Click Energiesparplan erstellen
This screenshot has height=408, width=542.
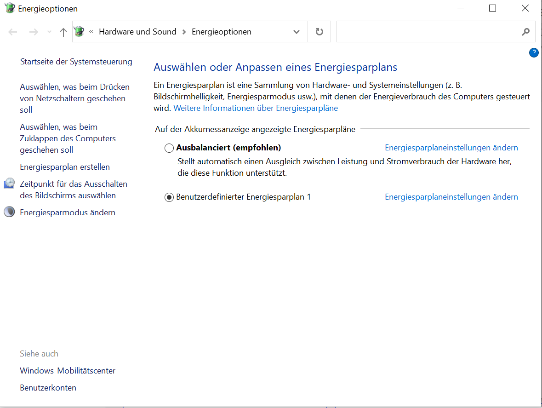coord(65,167)
